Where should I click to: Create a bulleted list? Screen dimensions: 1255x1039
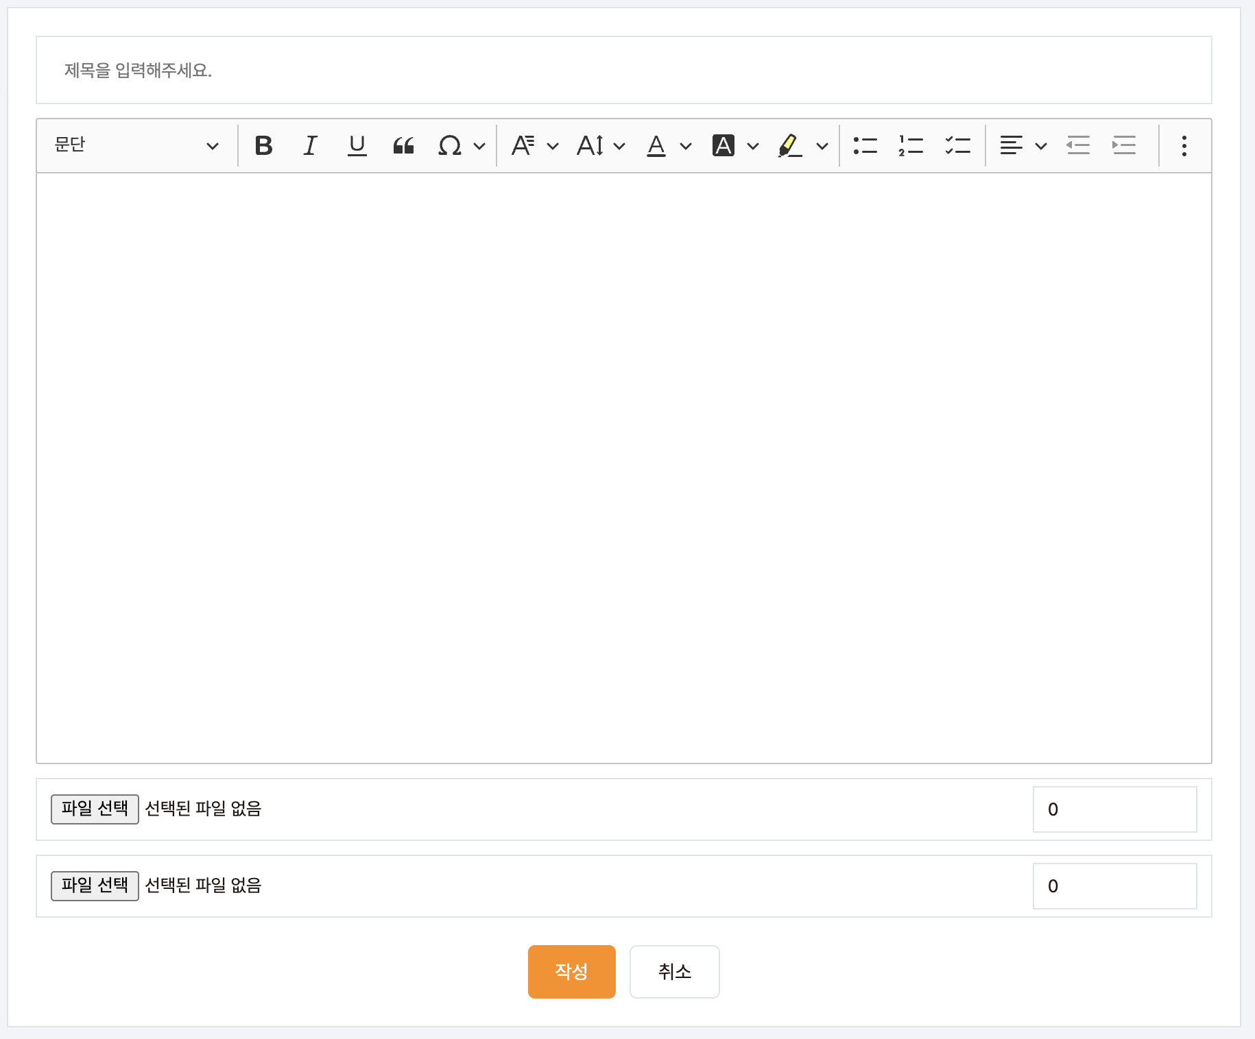(x=865, y=145)
